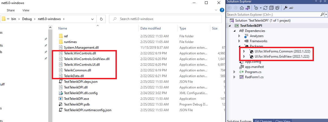Click the Collapse All toolbar icon
328x122 pixels.
click(x=271, y=8)
